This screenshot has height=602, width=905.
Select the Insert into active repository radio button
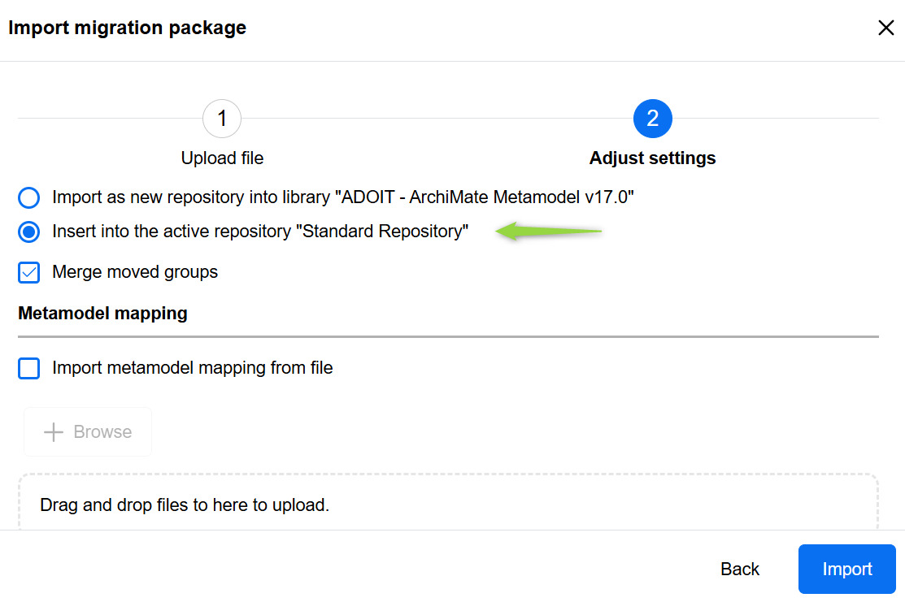click(29, 232)
